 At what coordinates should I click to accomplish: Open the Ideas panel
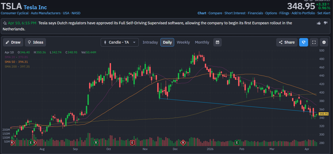pos(35,42)
